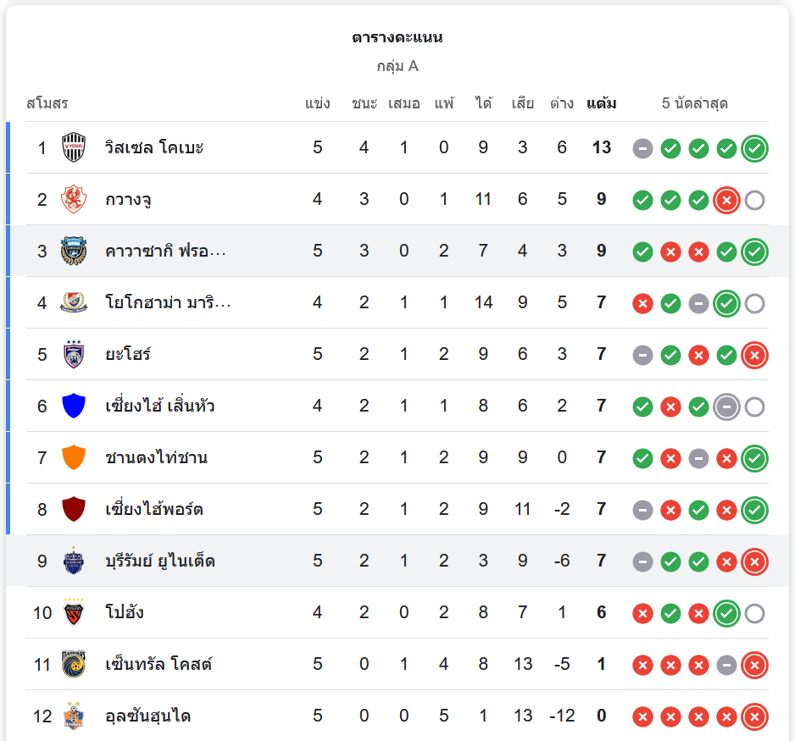
Task: Select the เซี่ยงไฮ้พอร์ต team name
Action: 154,509
